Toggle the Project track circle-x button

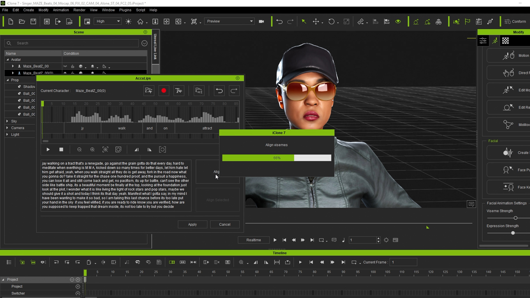pos(78,286)
